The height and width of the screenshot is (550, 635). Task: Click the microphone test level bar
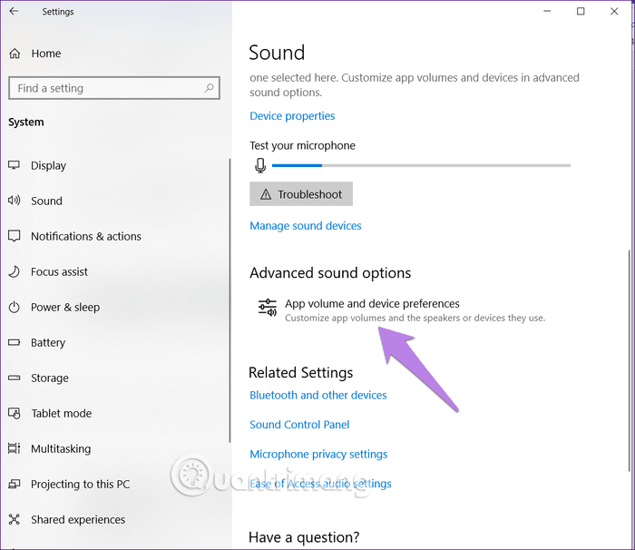click(x=421, y=165)
